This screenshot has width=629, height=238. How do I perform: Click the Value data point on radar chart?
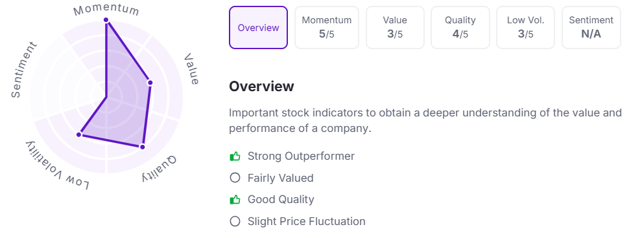(150, 83)
